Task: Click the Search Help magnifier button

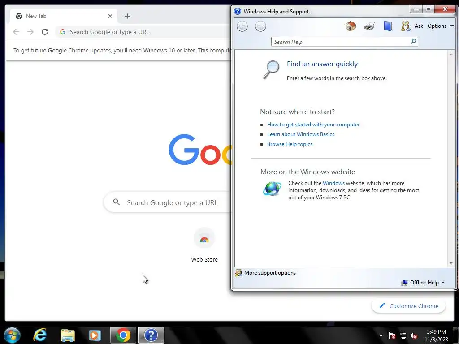Action: point(413,42)
